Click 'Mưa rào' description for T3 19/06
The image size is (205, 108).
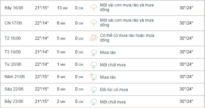tap(108, 52)
